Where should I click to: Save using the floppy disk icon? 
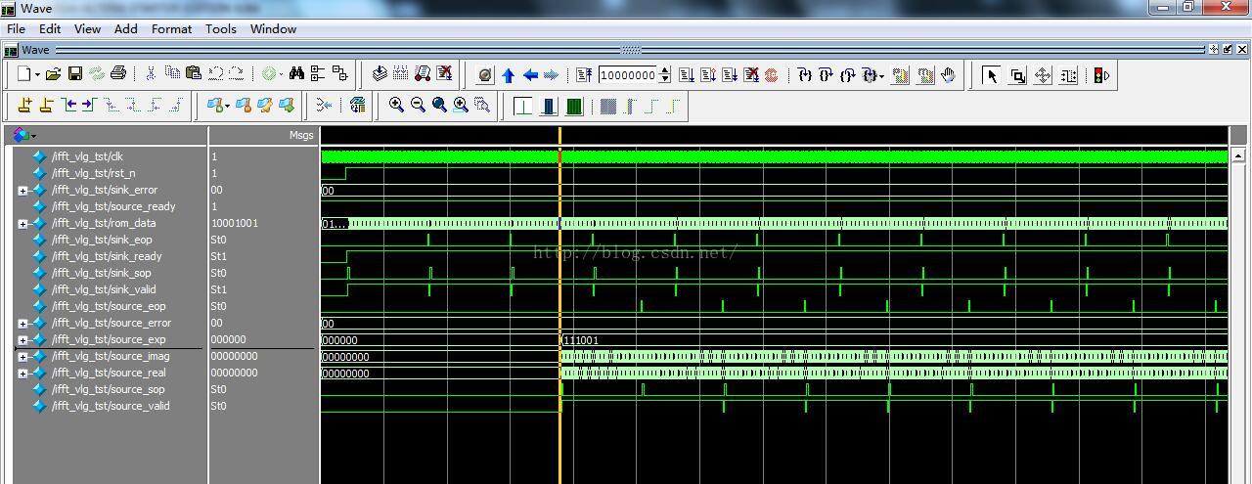point(74,74)
